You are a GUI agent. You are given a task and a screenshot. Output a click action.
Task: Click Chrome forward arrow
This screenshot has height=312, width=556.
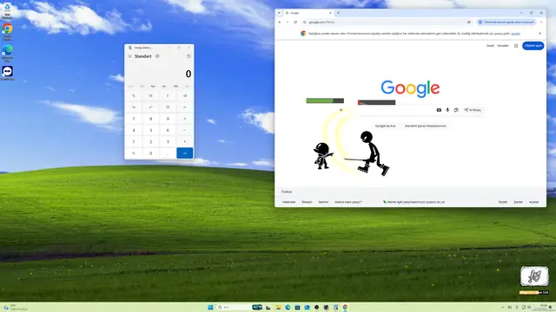(288, 22)
